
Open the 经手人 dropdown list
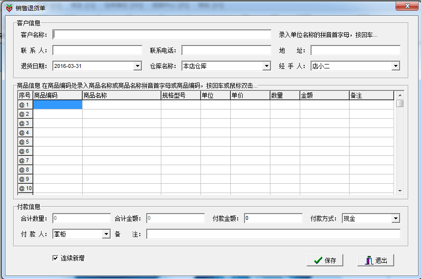point(396,66)
